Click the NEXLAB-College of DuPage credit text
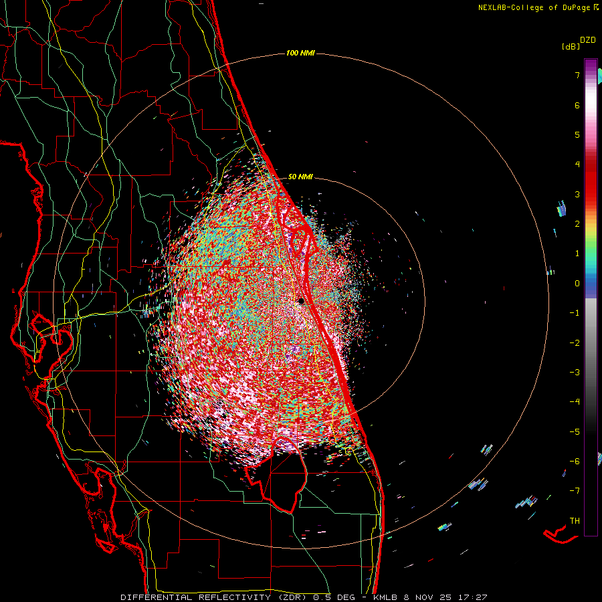The height and width of the screenshot is (602, 602). [538, 7]
